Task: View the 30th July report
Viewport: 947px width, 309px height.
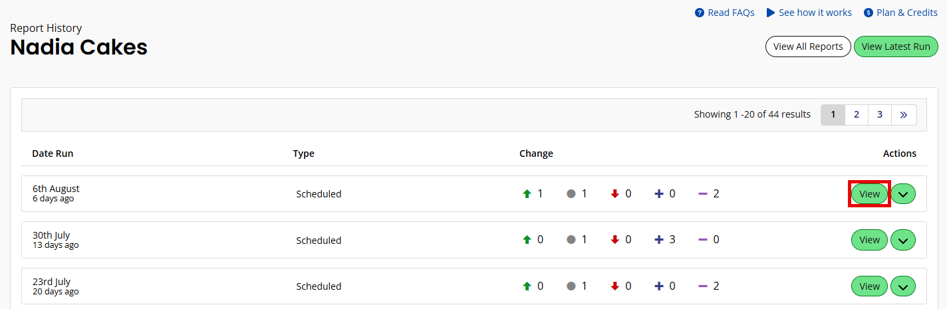Action: (x=869, y=240)
